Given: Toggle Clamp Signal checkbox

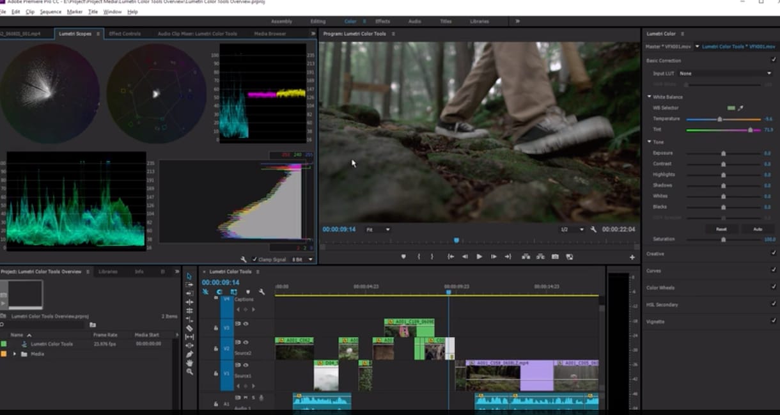Looking at the screenshot, I should [255, 260].
